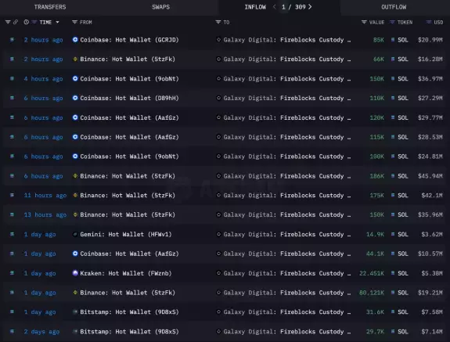Click the Kraken logo beside Hot Wallet (FWznb)
Screen dimensions: 450x342
(x=75, y=273)
